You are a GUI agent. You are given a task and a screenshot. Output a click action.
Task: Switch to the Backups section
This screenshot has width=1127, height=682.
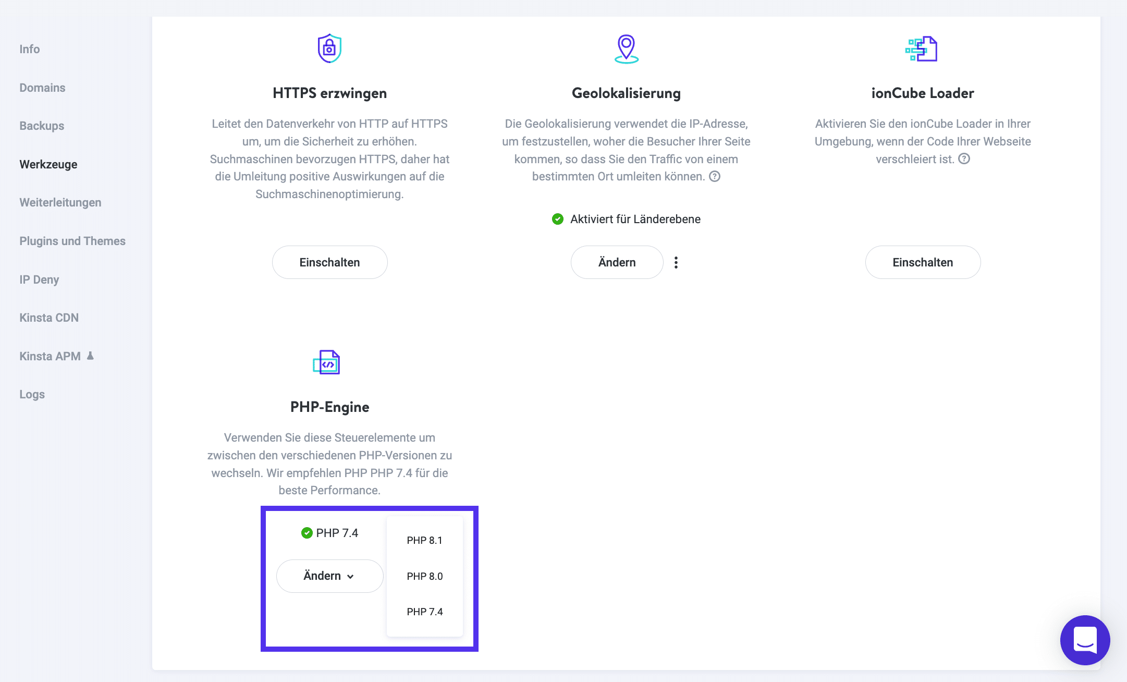pos(42,125)
